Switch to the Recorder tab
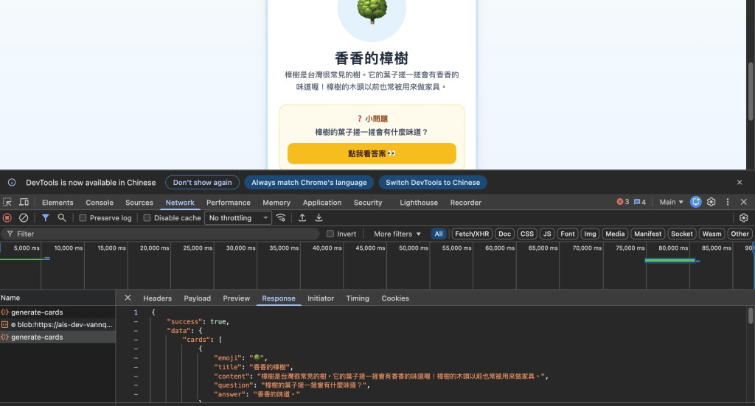755x406 pixels. point(466,203)
